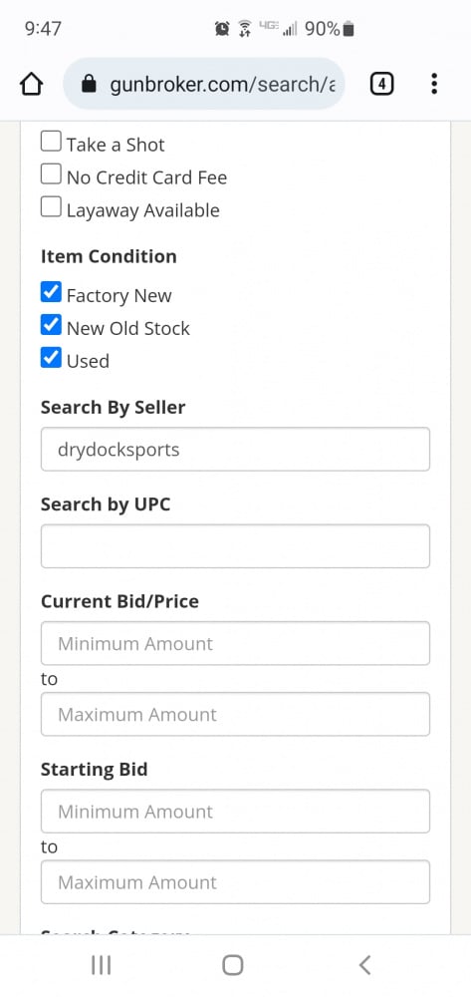The width and height of the screenshot is (471, 997).
Task: Disable the Used item condition checkbox
Action: pos(51,357)
